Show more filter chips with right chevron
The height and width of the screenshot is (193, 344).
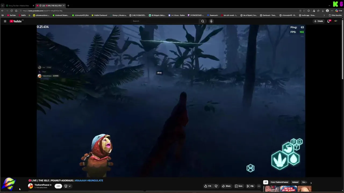tap(311, 183)
